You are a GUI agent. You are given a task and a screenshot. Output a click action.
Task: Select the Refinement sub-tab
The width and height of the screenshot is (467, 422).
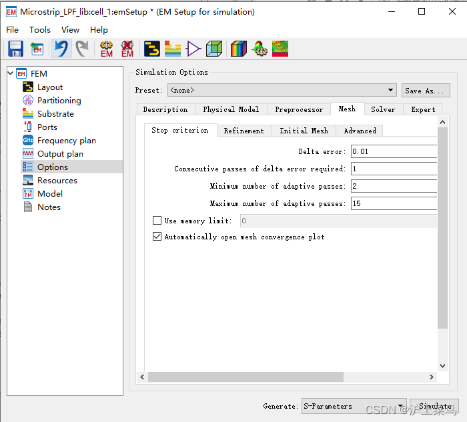[x=244, y=131]
